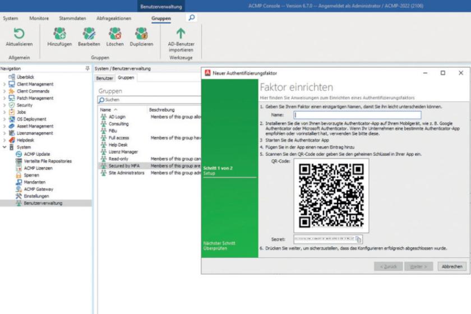Screen dimensions: 471x314
Task: Click the ACMP Lizenzen icon
Action: (19, 168)
